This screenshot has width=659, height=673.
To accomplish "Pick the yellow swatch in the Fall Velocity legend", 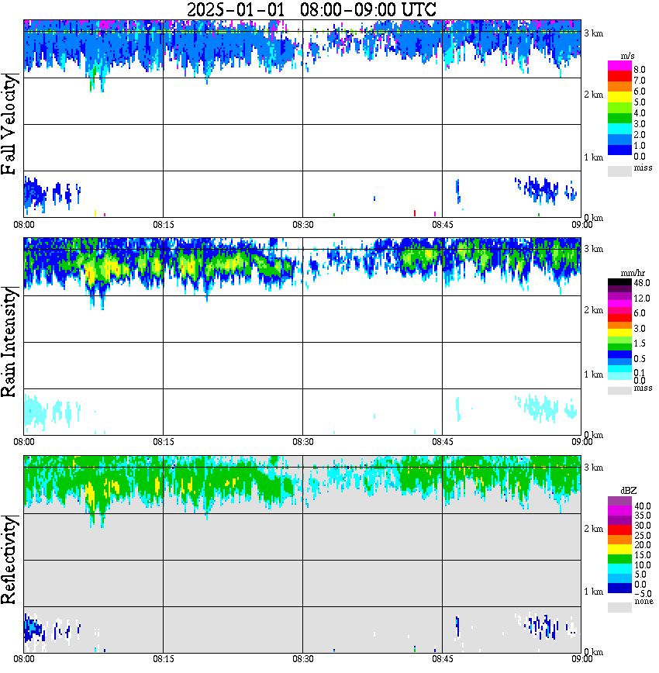I will click(619, 98).
